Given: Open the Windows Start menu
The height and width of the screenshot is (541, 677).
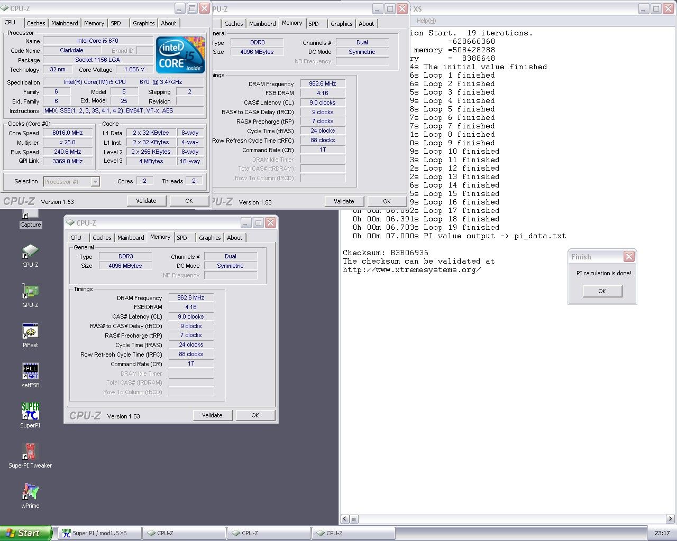Looking at the screenshot, I should (x=26, y=533).
